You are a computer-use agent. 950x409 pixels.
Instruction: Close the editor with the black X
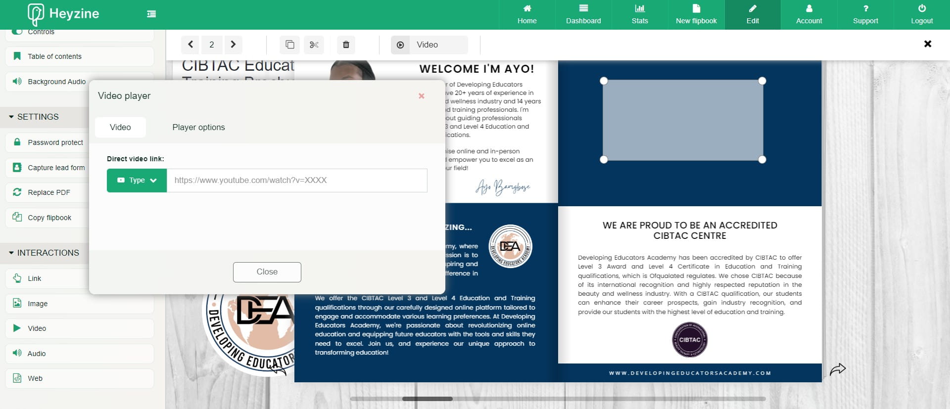point(928,44)
